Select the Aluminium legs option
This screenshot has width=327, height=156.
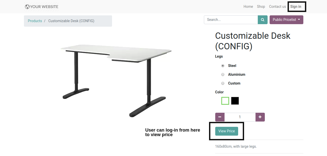coord(223,74)
